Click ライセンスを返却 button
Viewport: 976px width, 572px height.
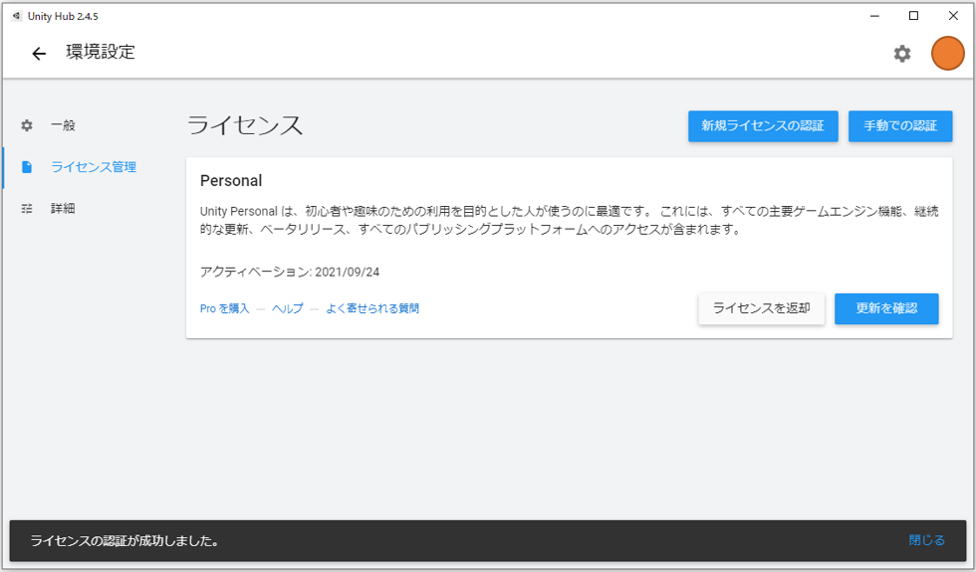point(761,309)
